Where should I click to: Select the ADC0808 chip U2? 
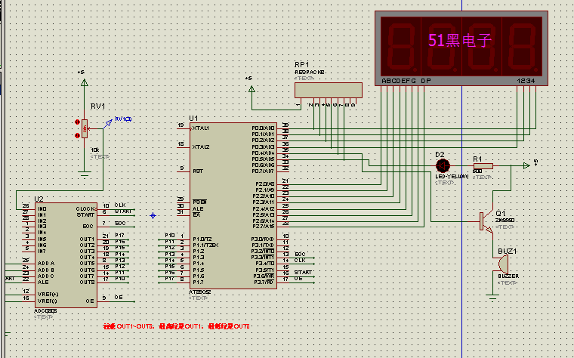pyautogui.click(x=66, y=255)
